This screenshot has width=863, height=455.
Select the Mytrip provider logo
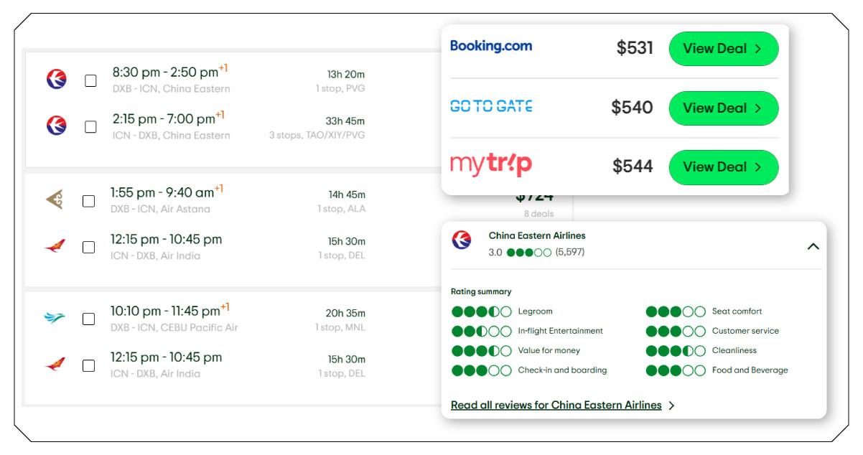tap(492, 164)
